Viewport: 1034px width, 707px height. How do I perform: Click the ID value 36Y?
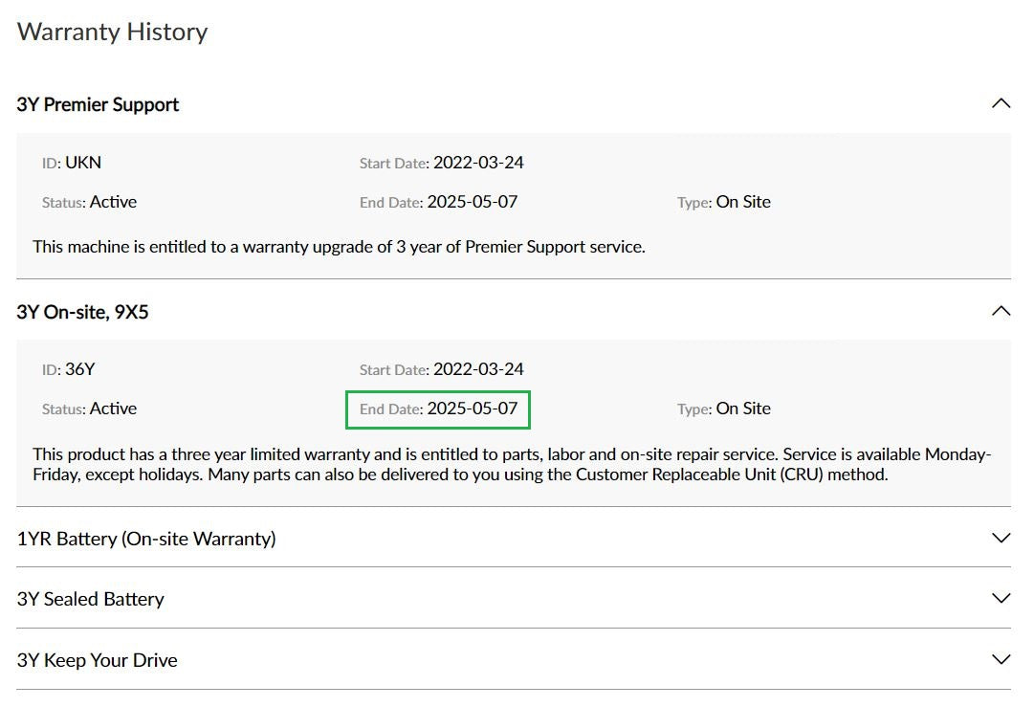[x=79, y=369]
